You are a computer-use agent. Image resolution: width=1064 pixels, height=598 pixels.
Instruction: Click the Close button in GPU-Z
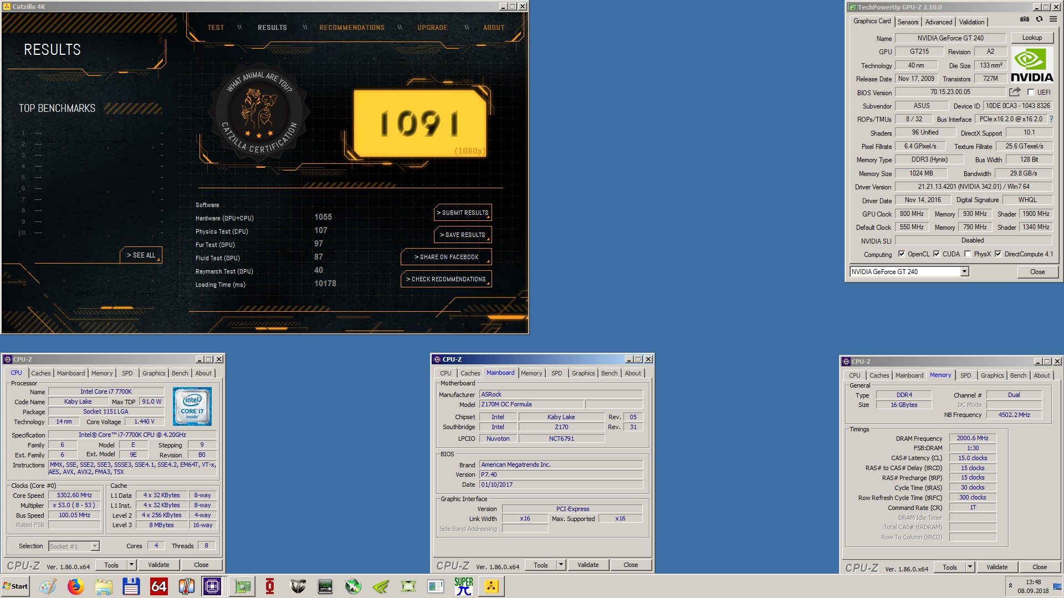1037,271
